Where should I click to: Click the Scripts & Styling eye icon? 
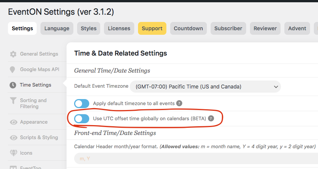pos(13,138)
